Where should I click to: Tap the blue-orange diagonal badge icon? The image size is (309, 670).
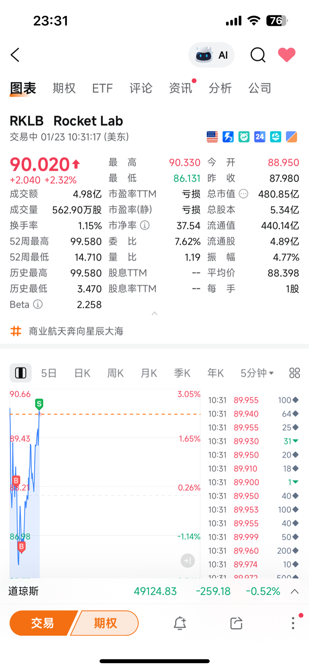click(x=291, y=137)
